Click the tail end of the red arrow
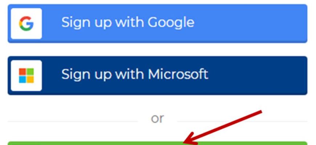Image resolution: width=316 pixels, height=145 pixels. pos(260,112)
